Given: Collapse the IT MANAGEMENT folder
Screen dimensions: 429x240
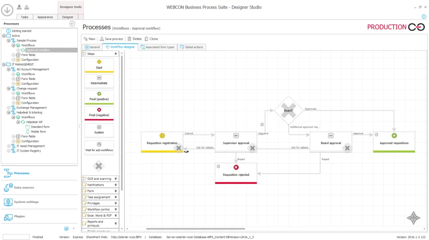Looking at the screenshot, I should click(x=4, y=64).
